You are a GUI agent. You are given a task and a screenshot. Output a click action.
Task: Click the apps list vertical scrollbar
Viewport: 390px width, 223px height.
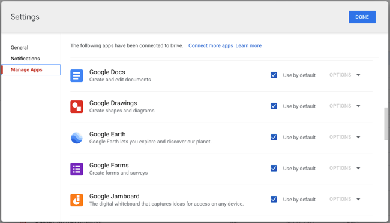point(386,124)
